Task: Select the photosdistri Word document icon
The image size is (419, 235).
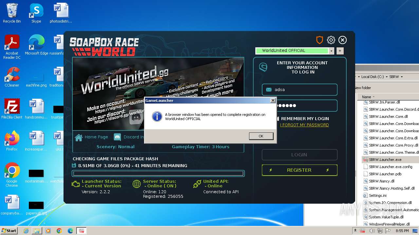Action: pos(61,13)
